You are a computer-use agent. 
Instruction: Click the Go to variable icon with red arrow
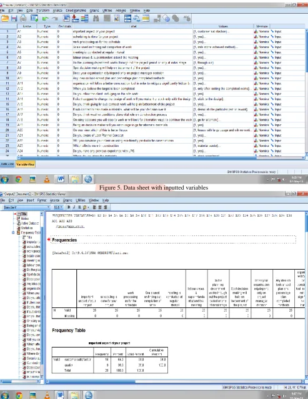(x=76, y=18)
